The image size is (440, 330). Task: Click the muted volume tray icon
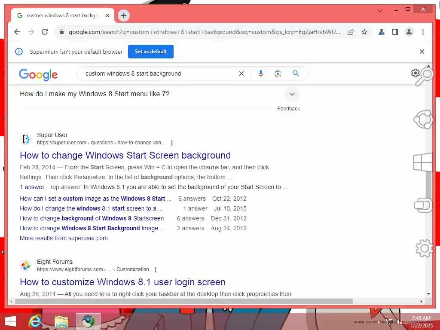(x=399, y=322)
